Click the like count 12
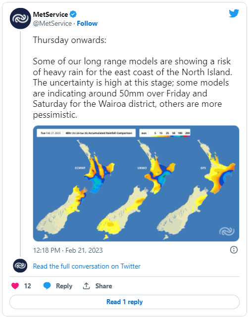This screenshot has width=248, height=317. pyautogui.click(x=28, y=286)
